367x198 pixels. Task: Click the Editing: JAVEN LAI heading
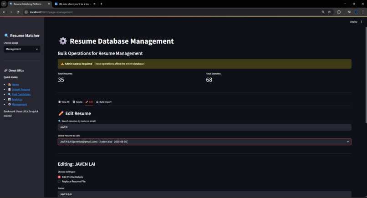[76, 164]
